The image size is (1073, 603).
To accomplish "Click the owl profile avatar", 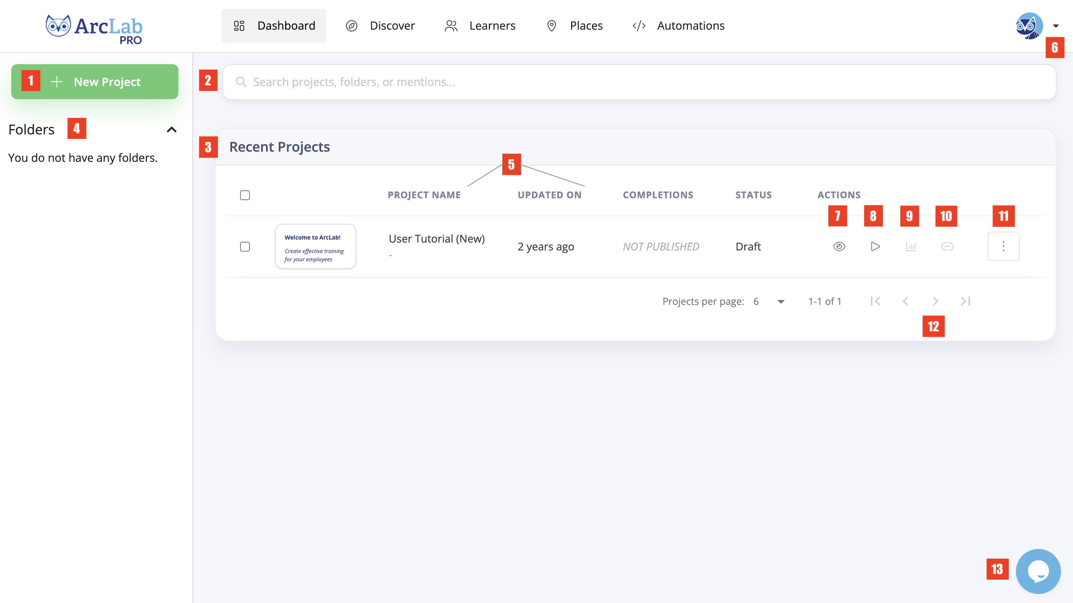I will coord(1029,26).
